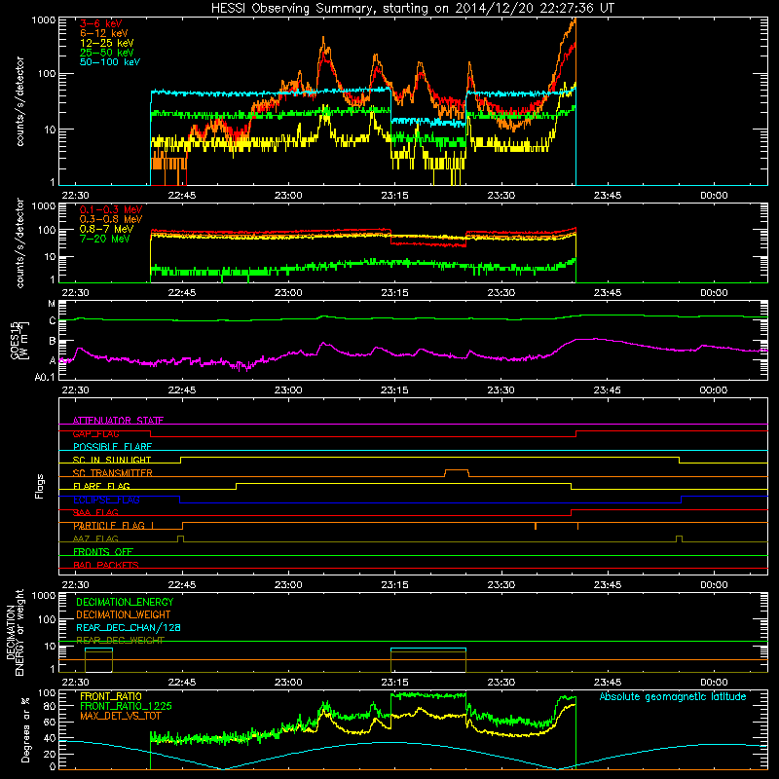
Task: Select the AAZ_FLAG label
Action: (x=95, y=538)
